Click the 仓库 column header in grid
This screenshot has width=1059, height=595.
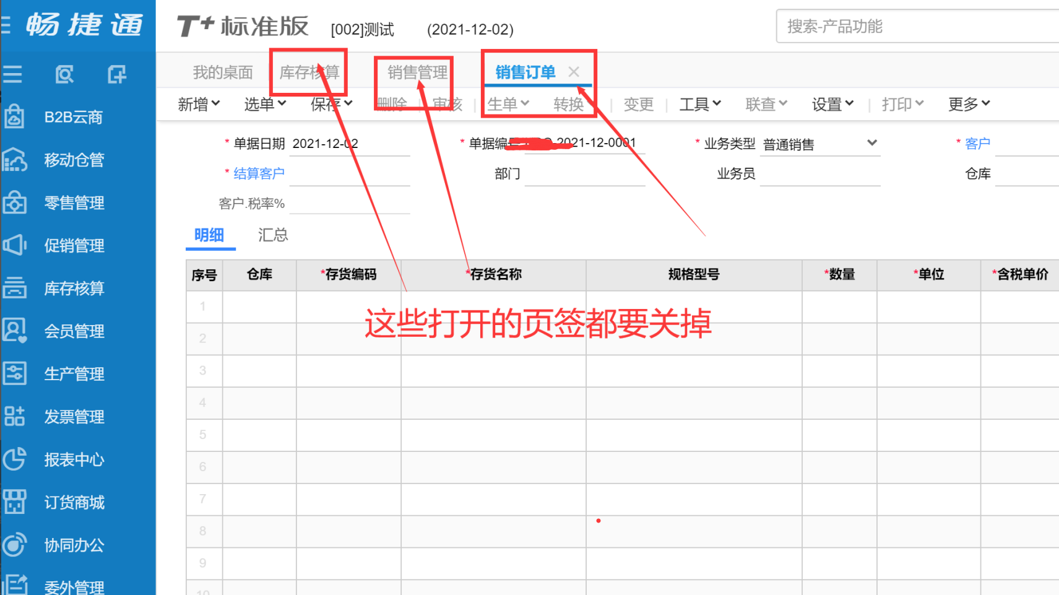[259, 275]
